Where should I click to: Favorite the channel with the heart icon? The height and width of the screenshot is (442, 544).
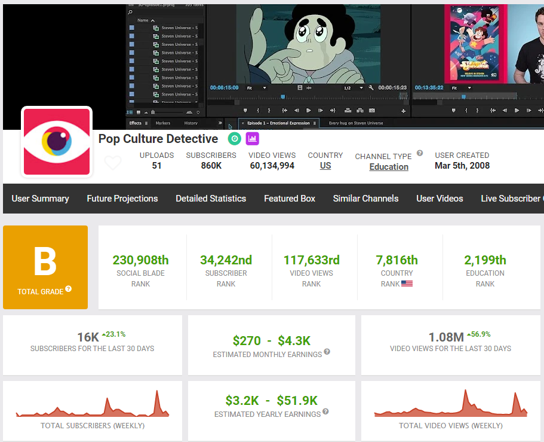tap(113, 162)
